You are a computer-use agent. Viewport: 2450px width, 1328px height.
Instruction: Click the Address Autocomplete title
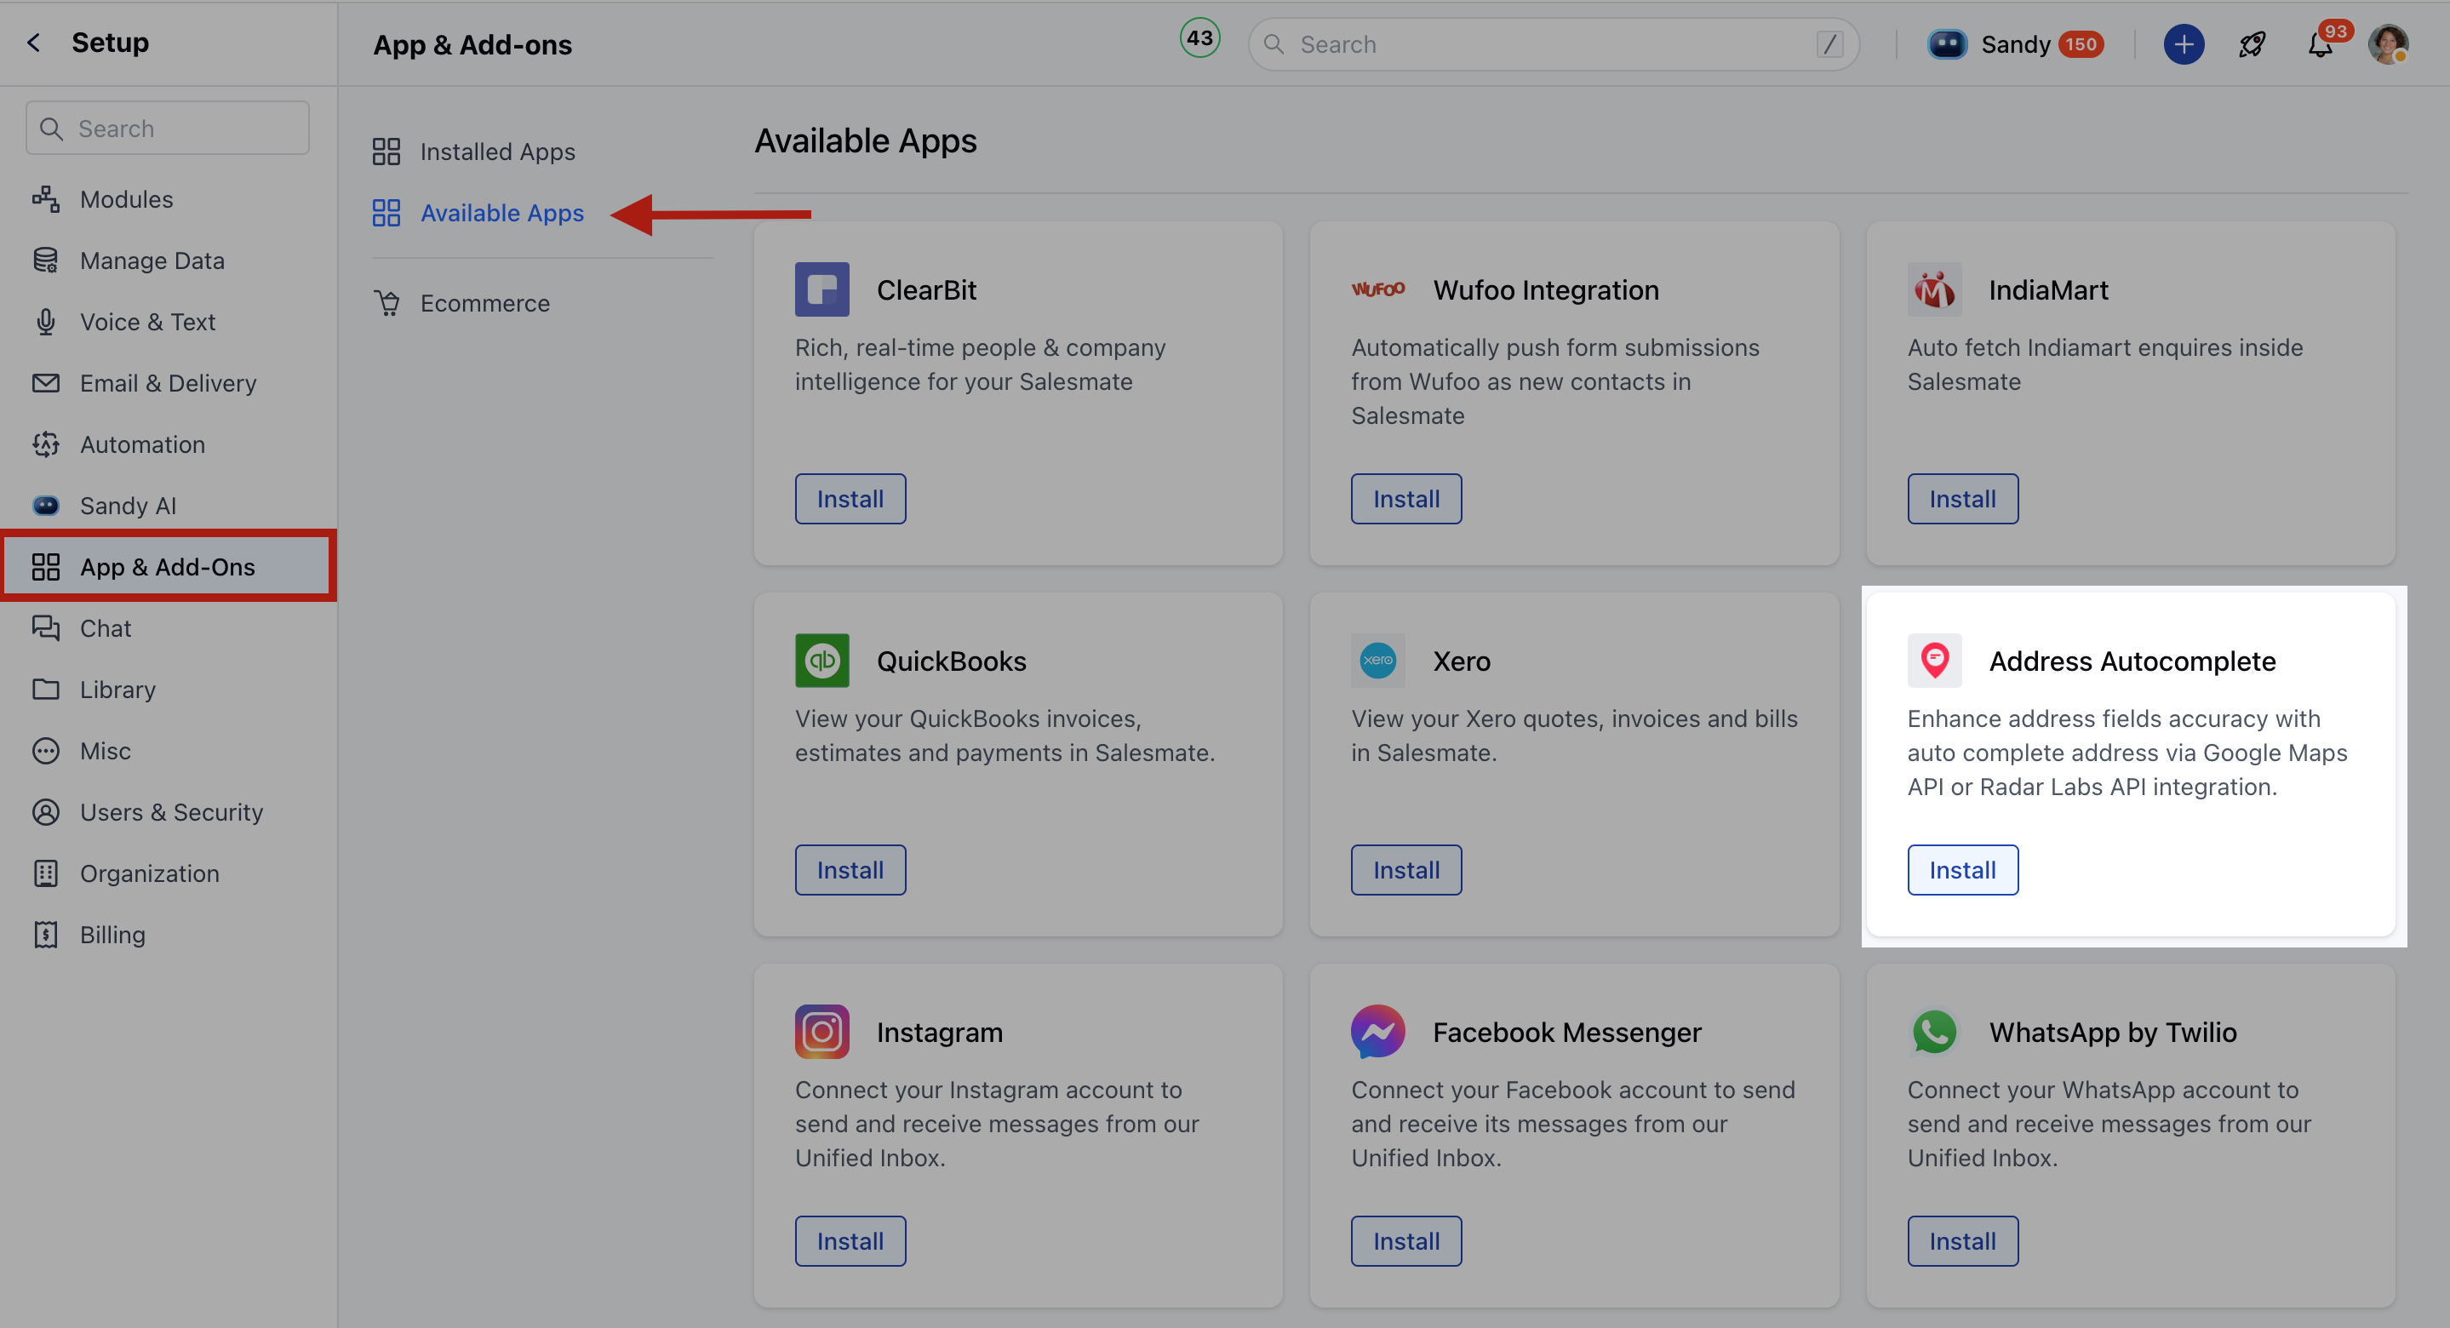pyautogui.click(x=2132, y=661)
